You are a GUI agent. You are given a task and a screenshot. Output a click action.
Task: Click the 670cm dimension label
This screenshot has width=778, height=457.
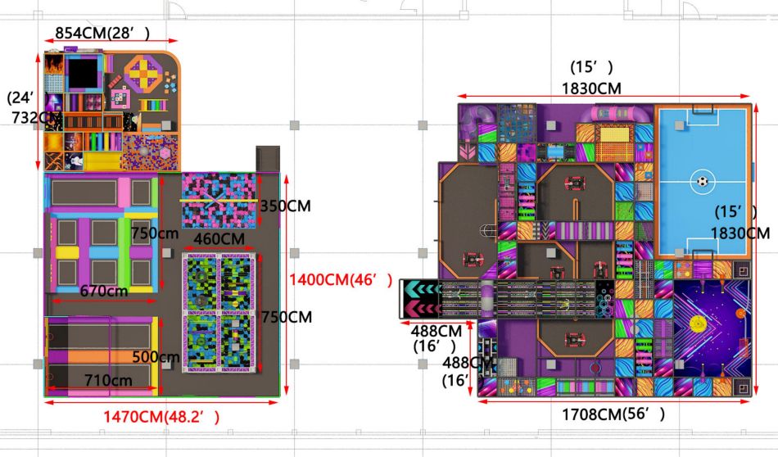104,292
